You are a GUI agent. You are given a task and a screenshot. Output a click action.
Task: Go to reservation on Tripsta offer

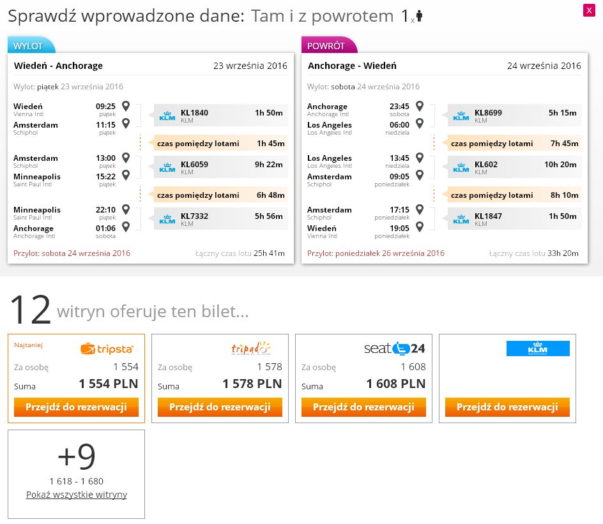coord(76,407)
